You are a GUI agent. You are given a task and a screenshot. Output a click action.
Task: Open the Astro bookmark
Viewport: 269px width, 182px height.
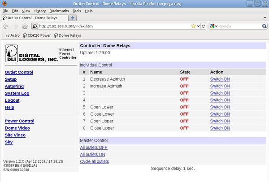(x=13, y=35)
